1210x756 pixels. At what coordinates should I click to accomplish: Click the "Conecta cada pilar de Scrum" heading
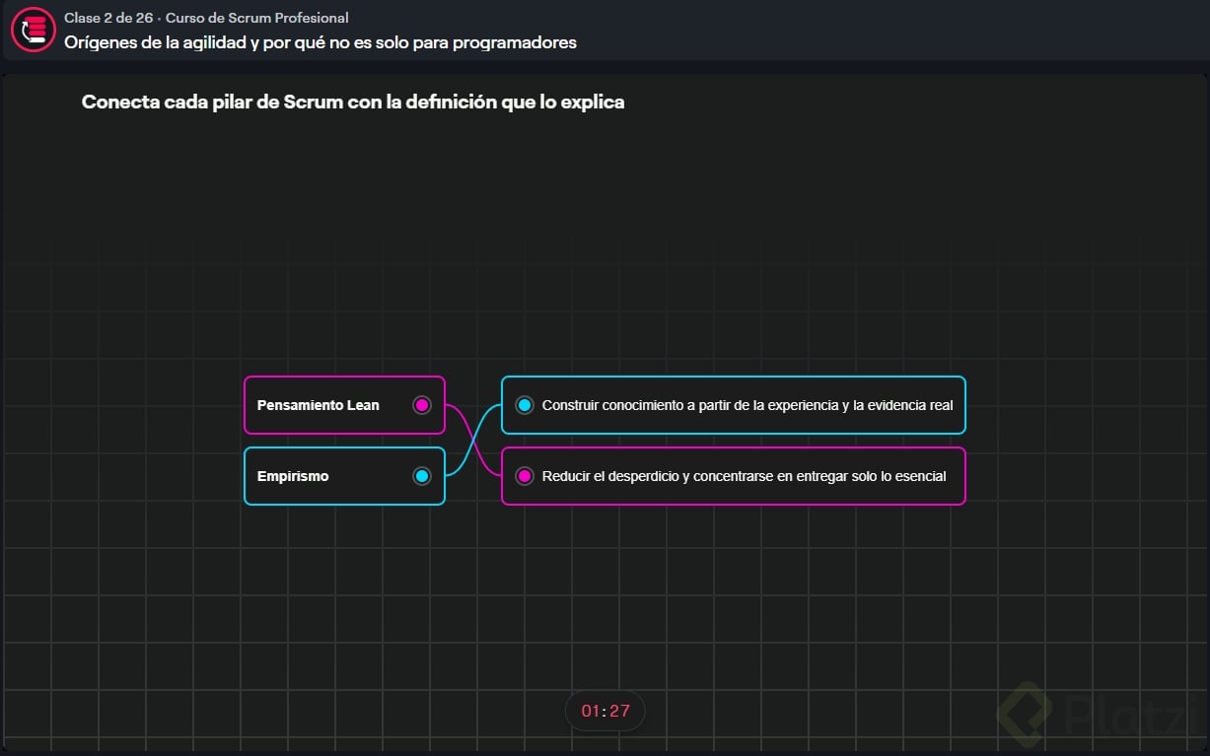point(352,102)
